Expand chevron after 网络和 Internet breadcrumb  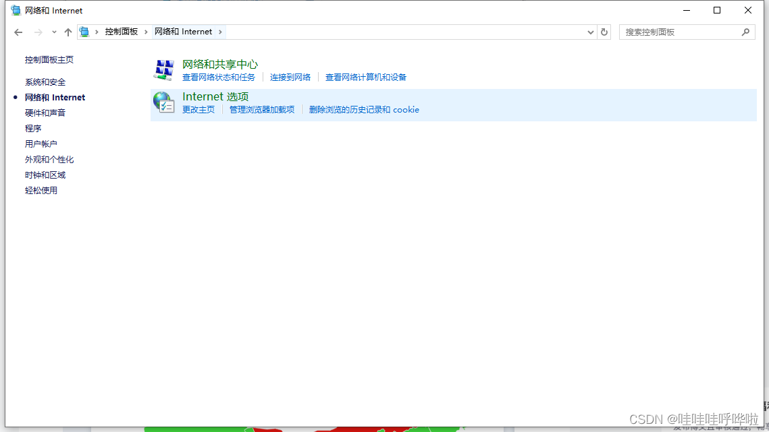pos(220,32)
